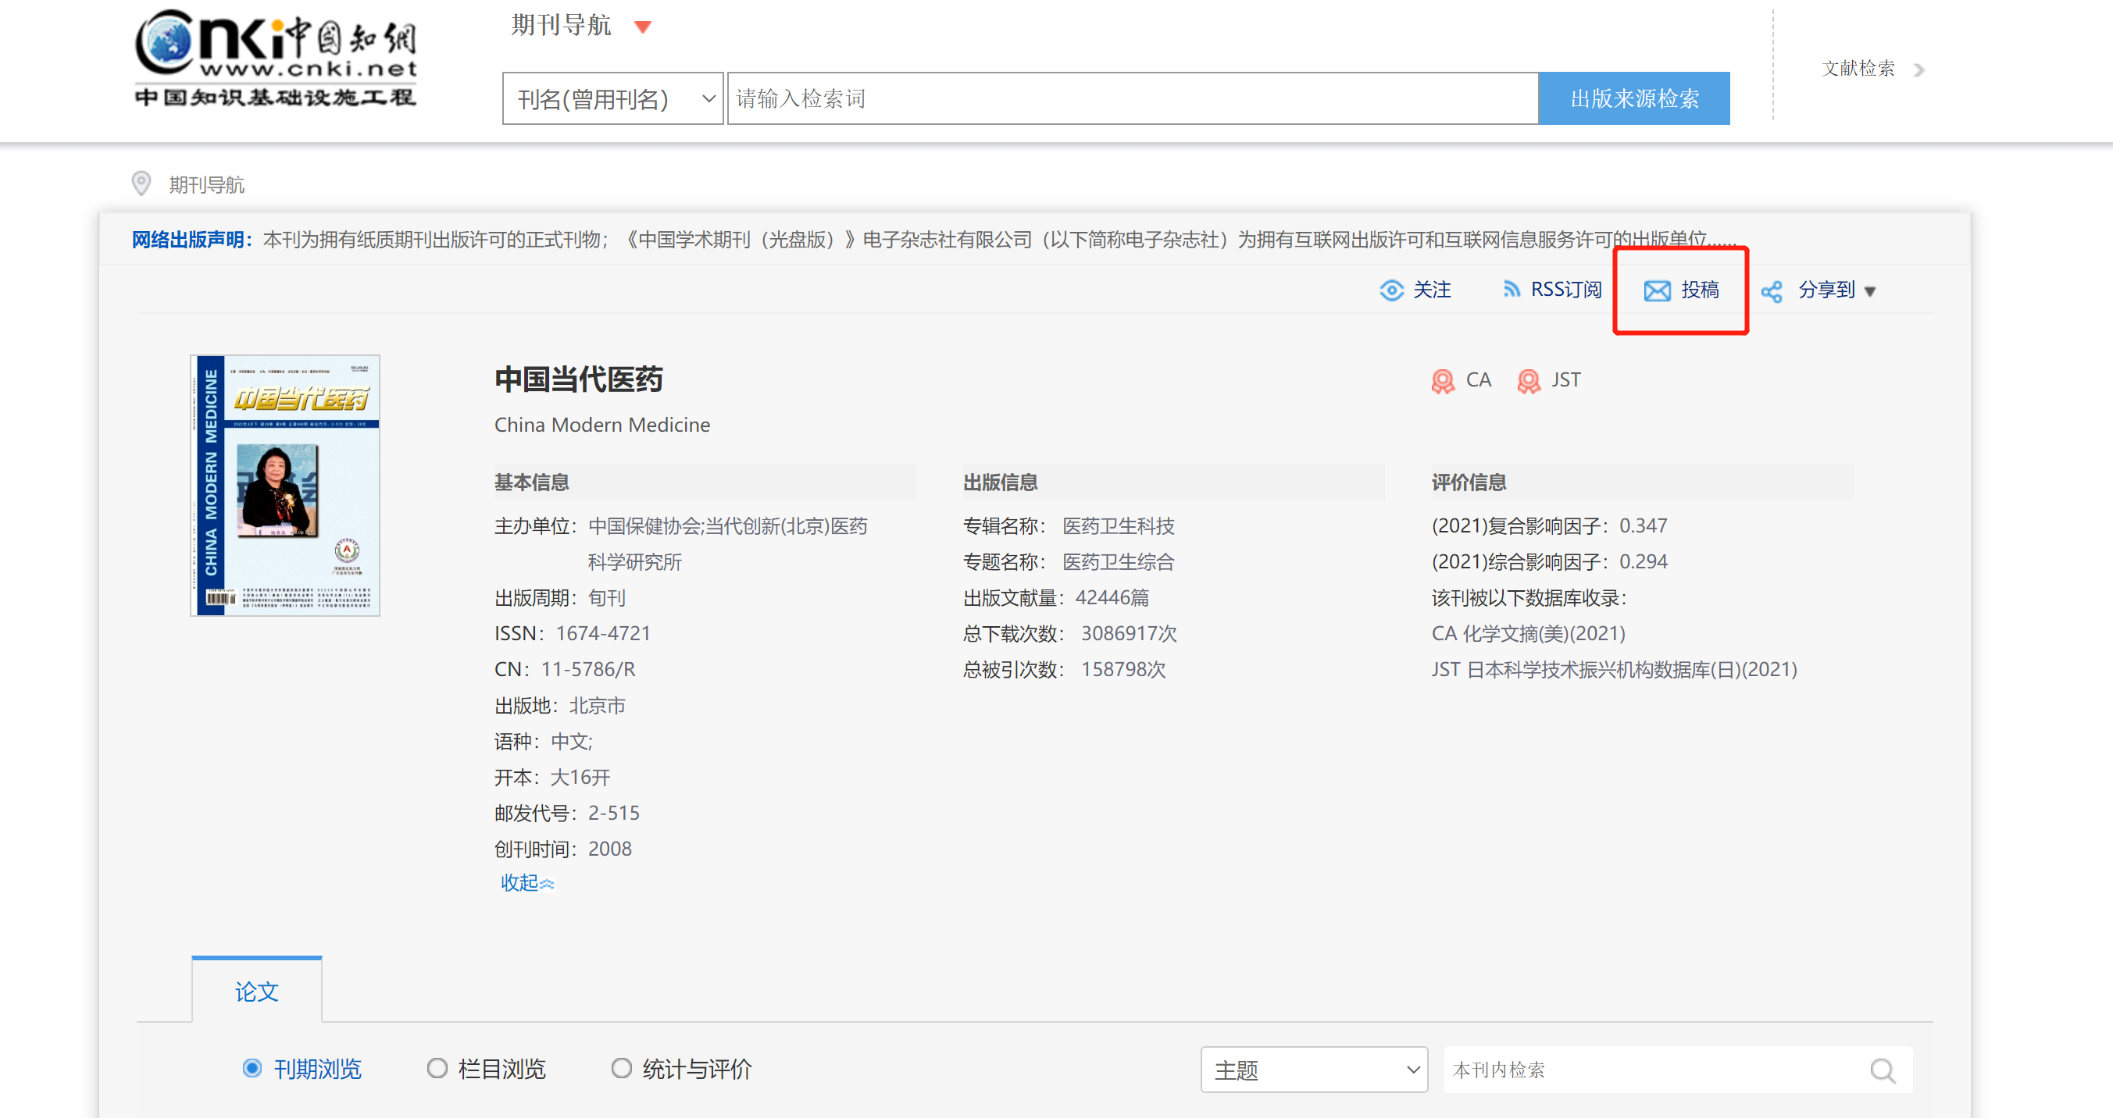This screenshot has width=2113, height=1118.
Task: Click the 网络出版声明 notice label
Action: tap(191, 240)
